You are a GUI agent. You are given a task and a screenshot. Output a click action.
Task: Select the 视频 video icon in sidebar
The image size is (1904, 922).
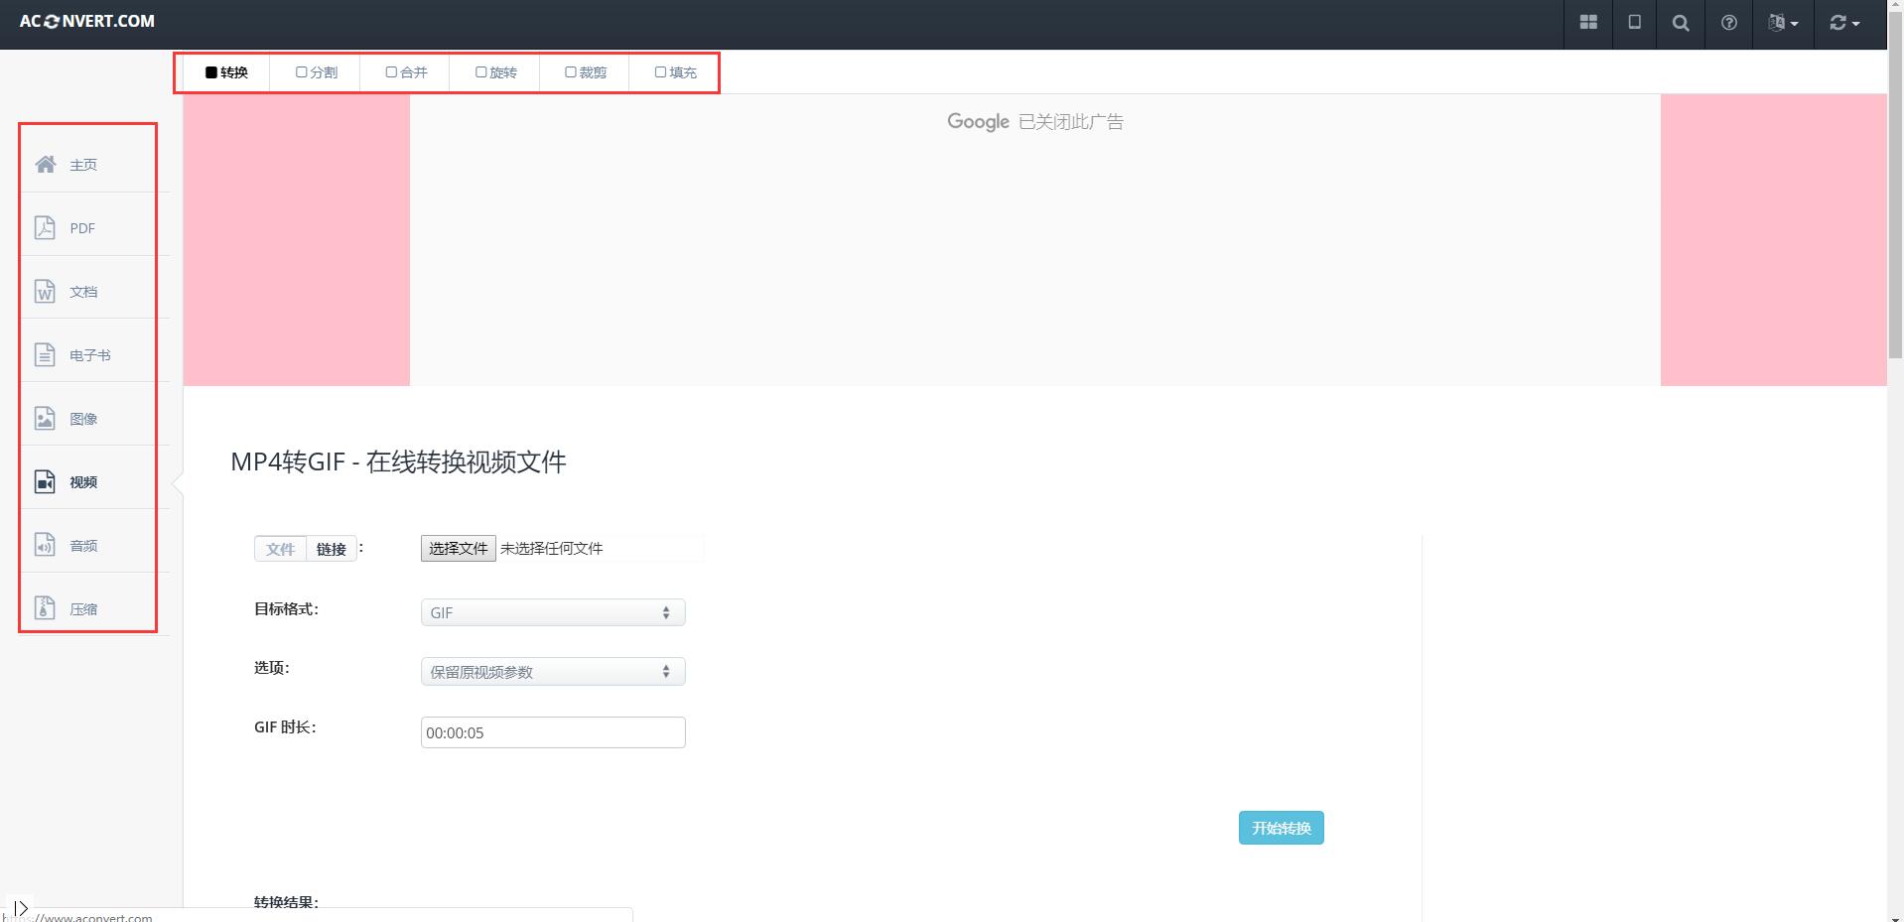[x=45, y=482]
